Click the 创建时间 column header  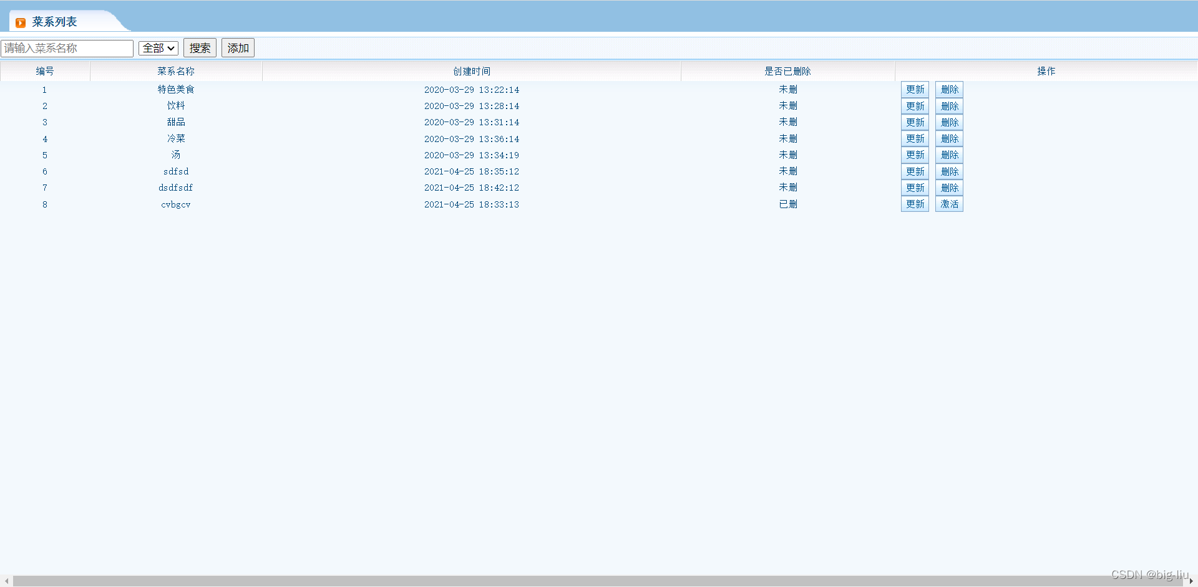[x=472, y=71]
